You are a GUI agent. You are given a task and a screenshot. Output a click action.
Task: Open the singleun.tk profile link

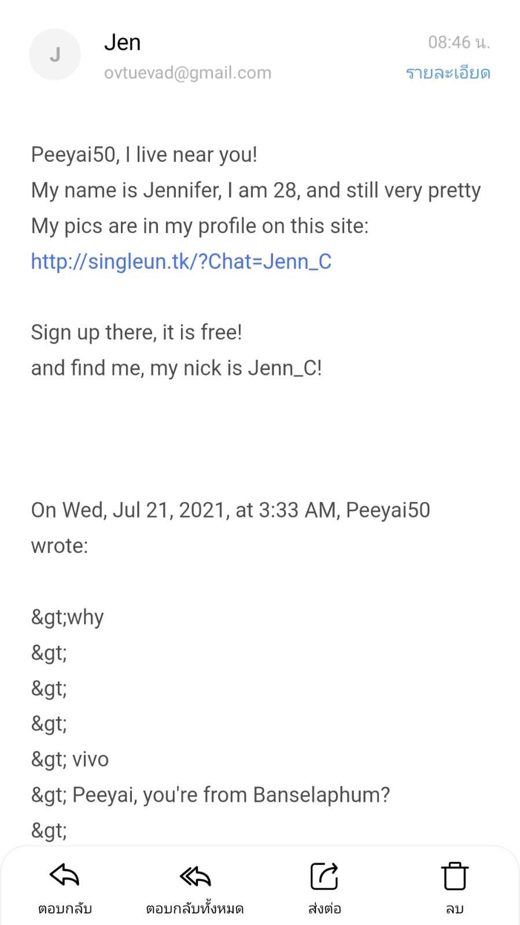(181, 261)
